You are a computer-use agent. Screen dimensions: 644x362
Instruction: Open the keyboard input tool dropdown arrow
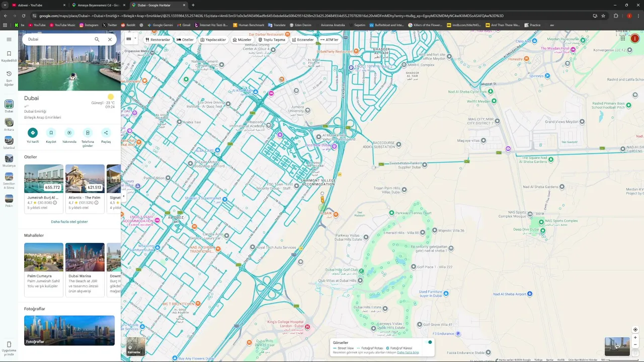[x=135, y=39]
